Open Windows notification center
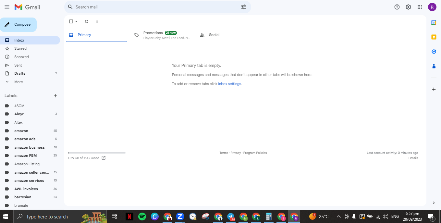Image resolution: width=441 pixels, height=223 pixels. pyautogui.click(x=431, y=217)
